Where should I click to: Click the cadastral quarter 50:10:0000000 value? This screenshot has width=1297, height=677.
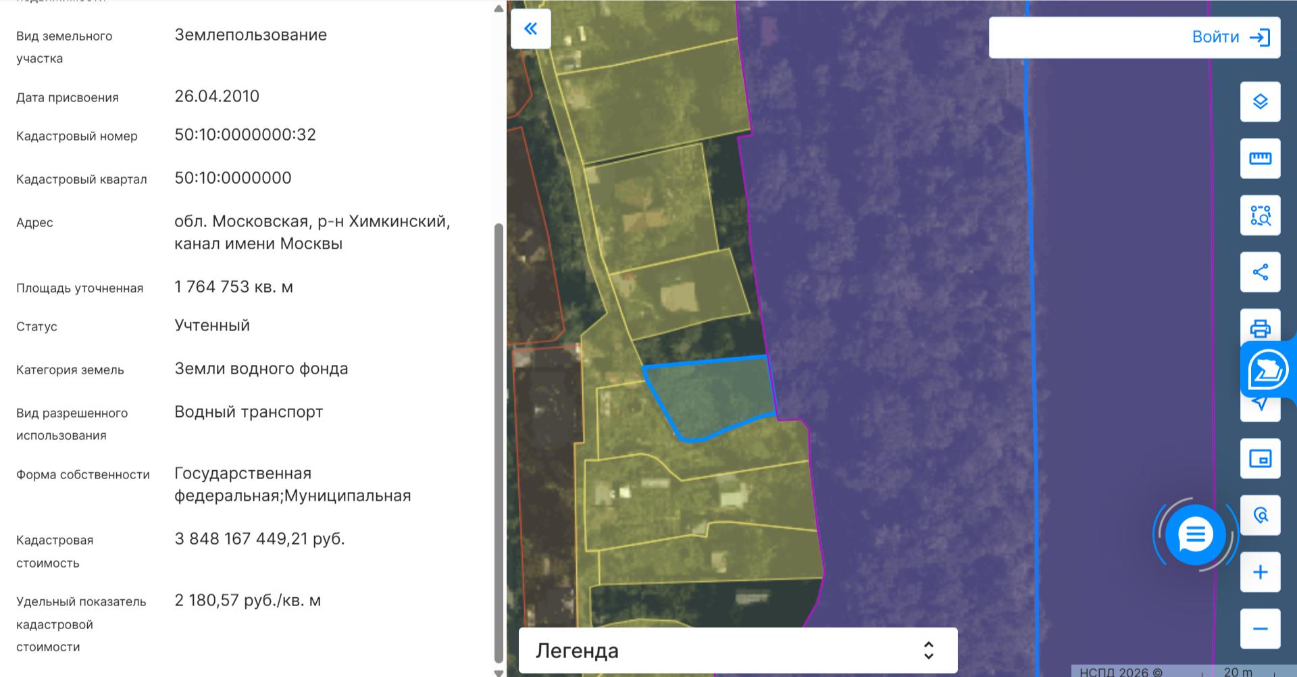pos(233,178)
